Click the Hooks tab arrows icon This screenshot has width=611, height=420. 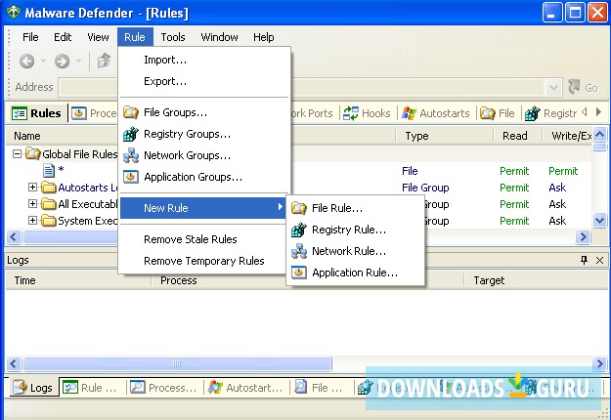[351, 113]
